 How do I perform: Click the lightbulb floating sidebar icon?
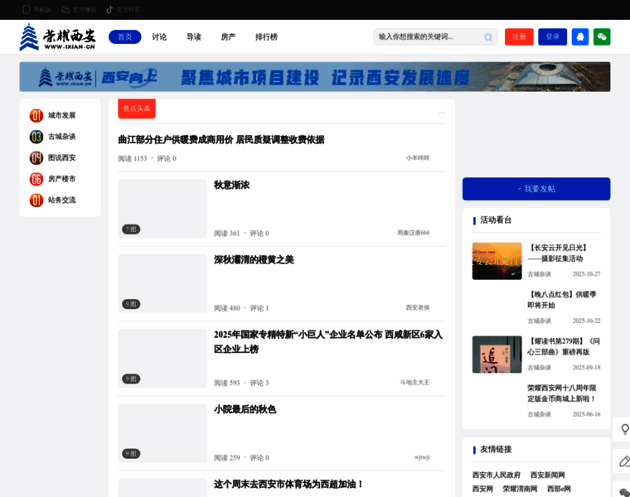[x=624, y=429]
